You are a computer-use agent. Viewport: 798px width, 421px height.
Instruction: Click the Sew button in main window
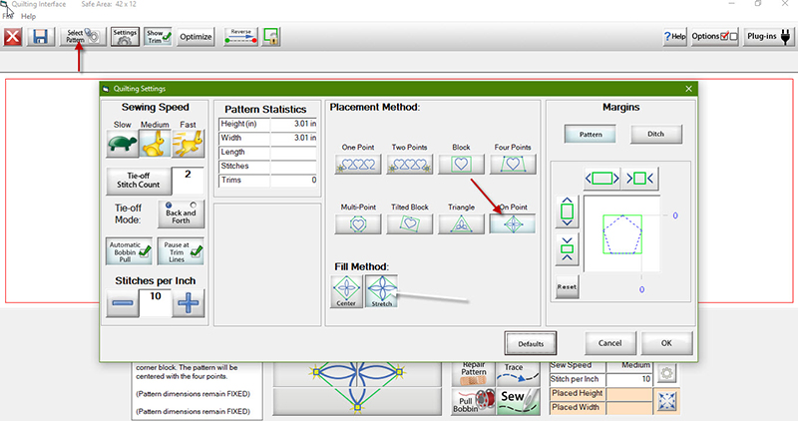pos(519,402)
